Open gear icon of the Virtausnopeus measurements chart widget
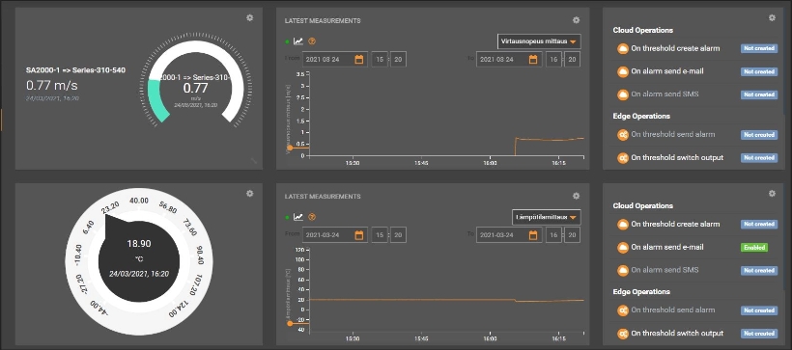The height and width of the screenshot is (350, 792). point(577,20)
